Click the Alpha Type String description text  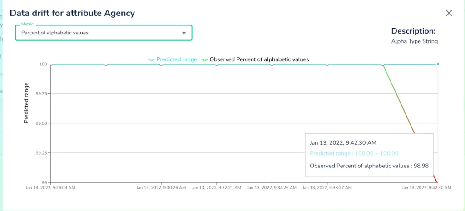(414, 41)
